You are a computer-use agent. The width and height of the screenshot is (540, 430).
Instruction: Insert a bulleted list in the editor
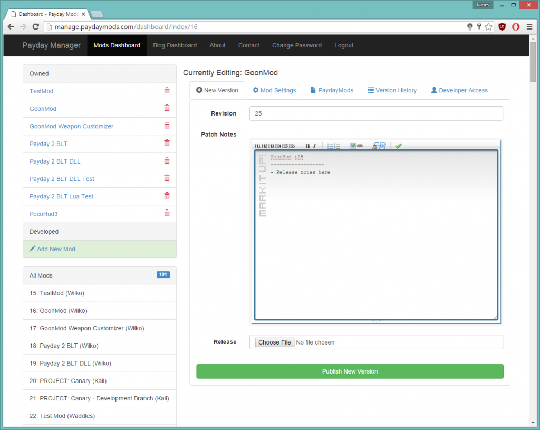click(x=330, y=146)
